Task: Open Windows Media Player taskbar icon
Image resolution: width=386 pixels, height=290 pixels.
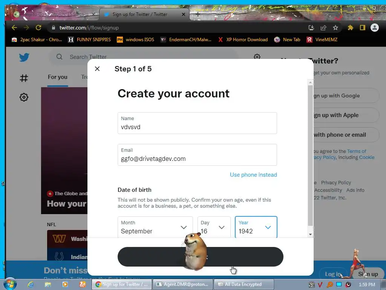Action: pyautogui.click(x=65, y=284)
